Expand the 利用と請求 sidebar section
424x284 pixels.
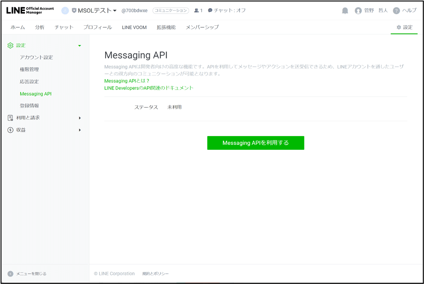tap(79, 118)
